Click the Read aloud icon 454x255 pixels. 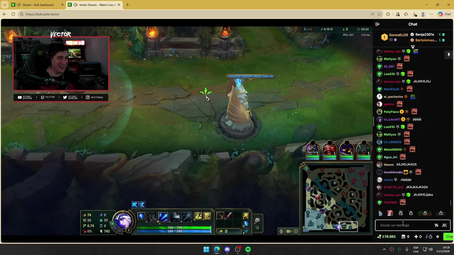pyautogui.click(x=372, y=14)
